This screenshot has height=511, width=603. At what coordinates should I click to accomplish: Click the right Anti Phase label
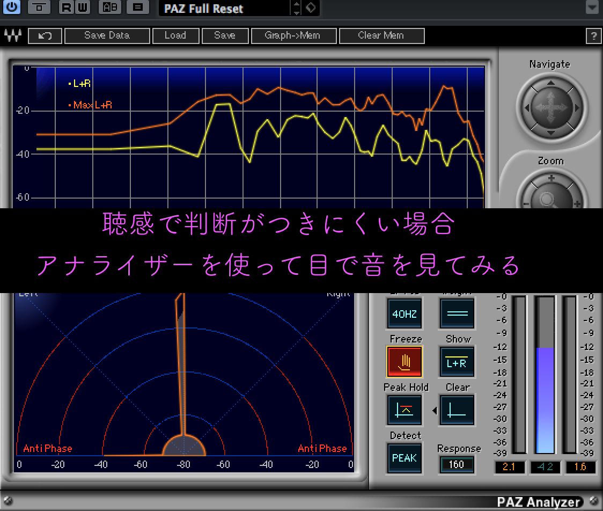tap(322, 448)
